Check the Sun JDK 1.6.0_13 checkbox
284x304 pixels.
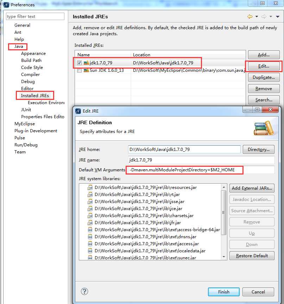pyautogui.click(x=79, y=70)
